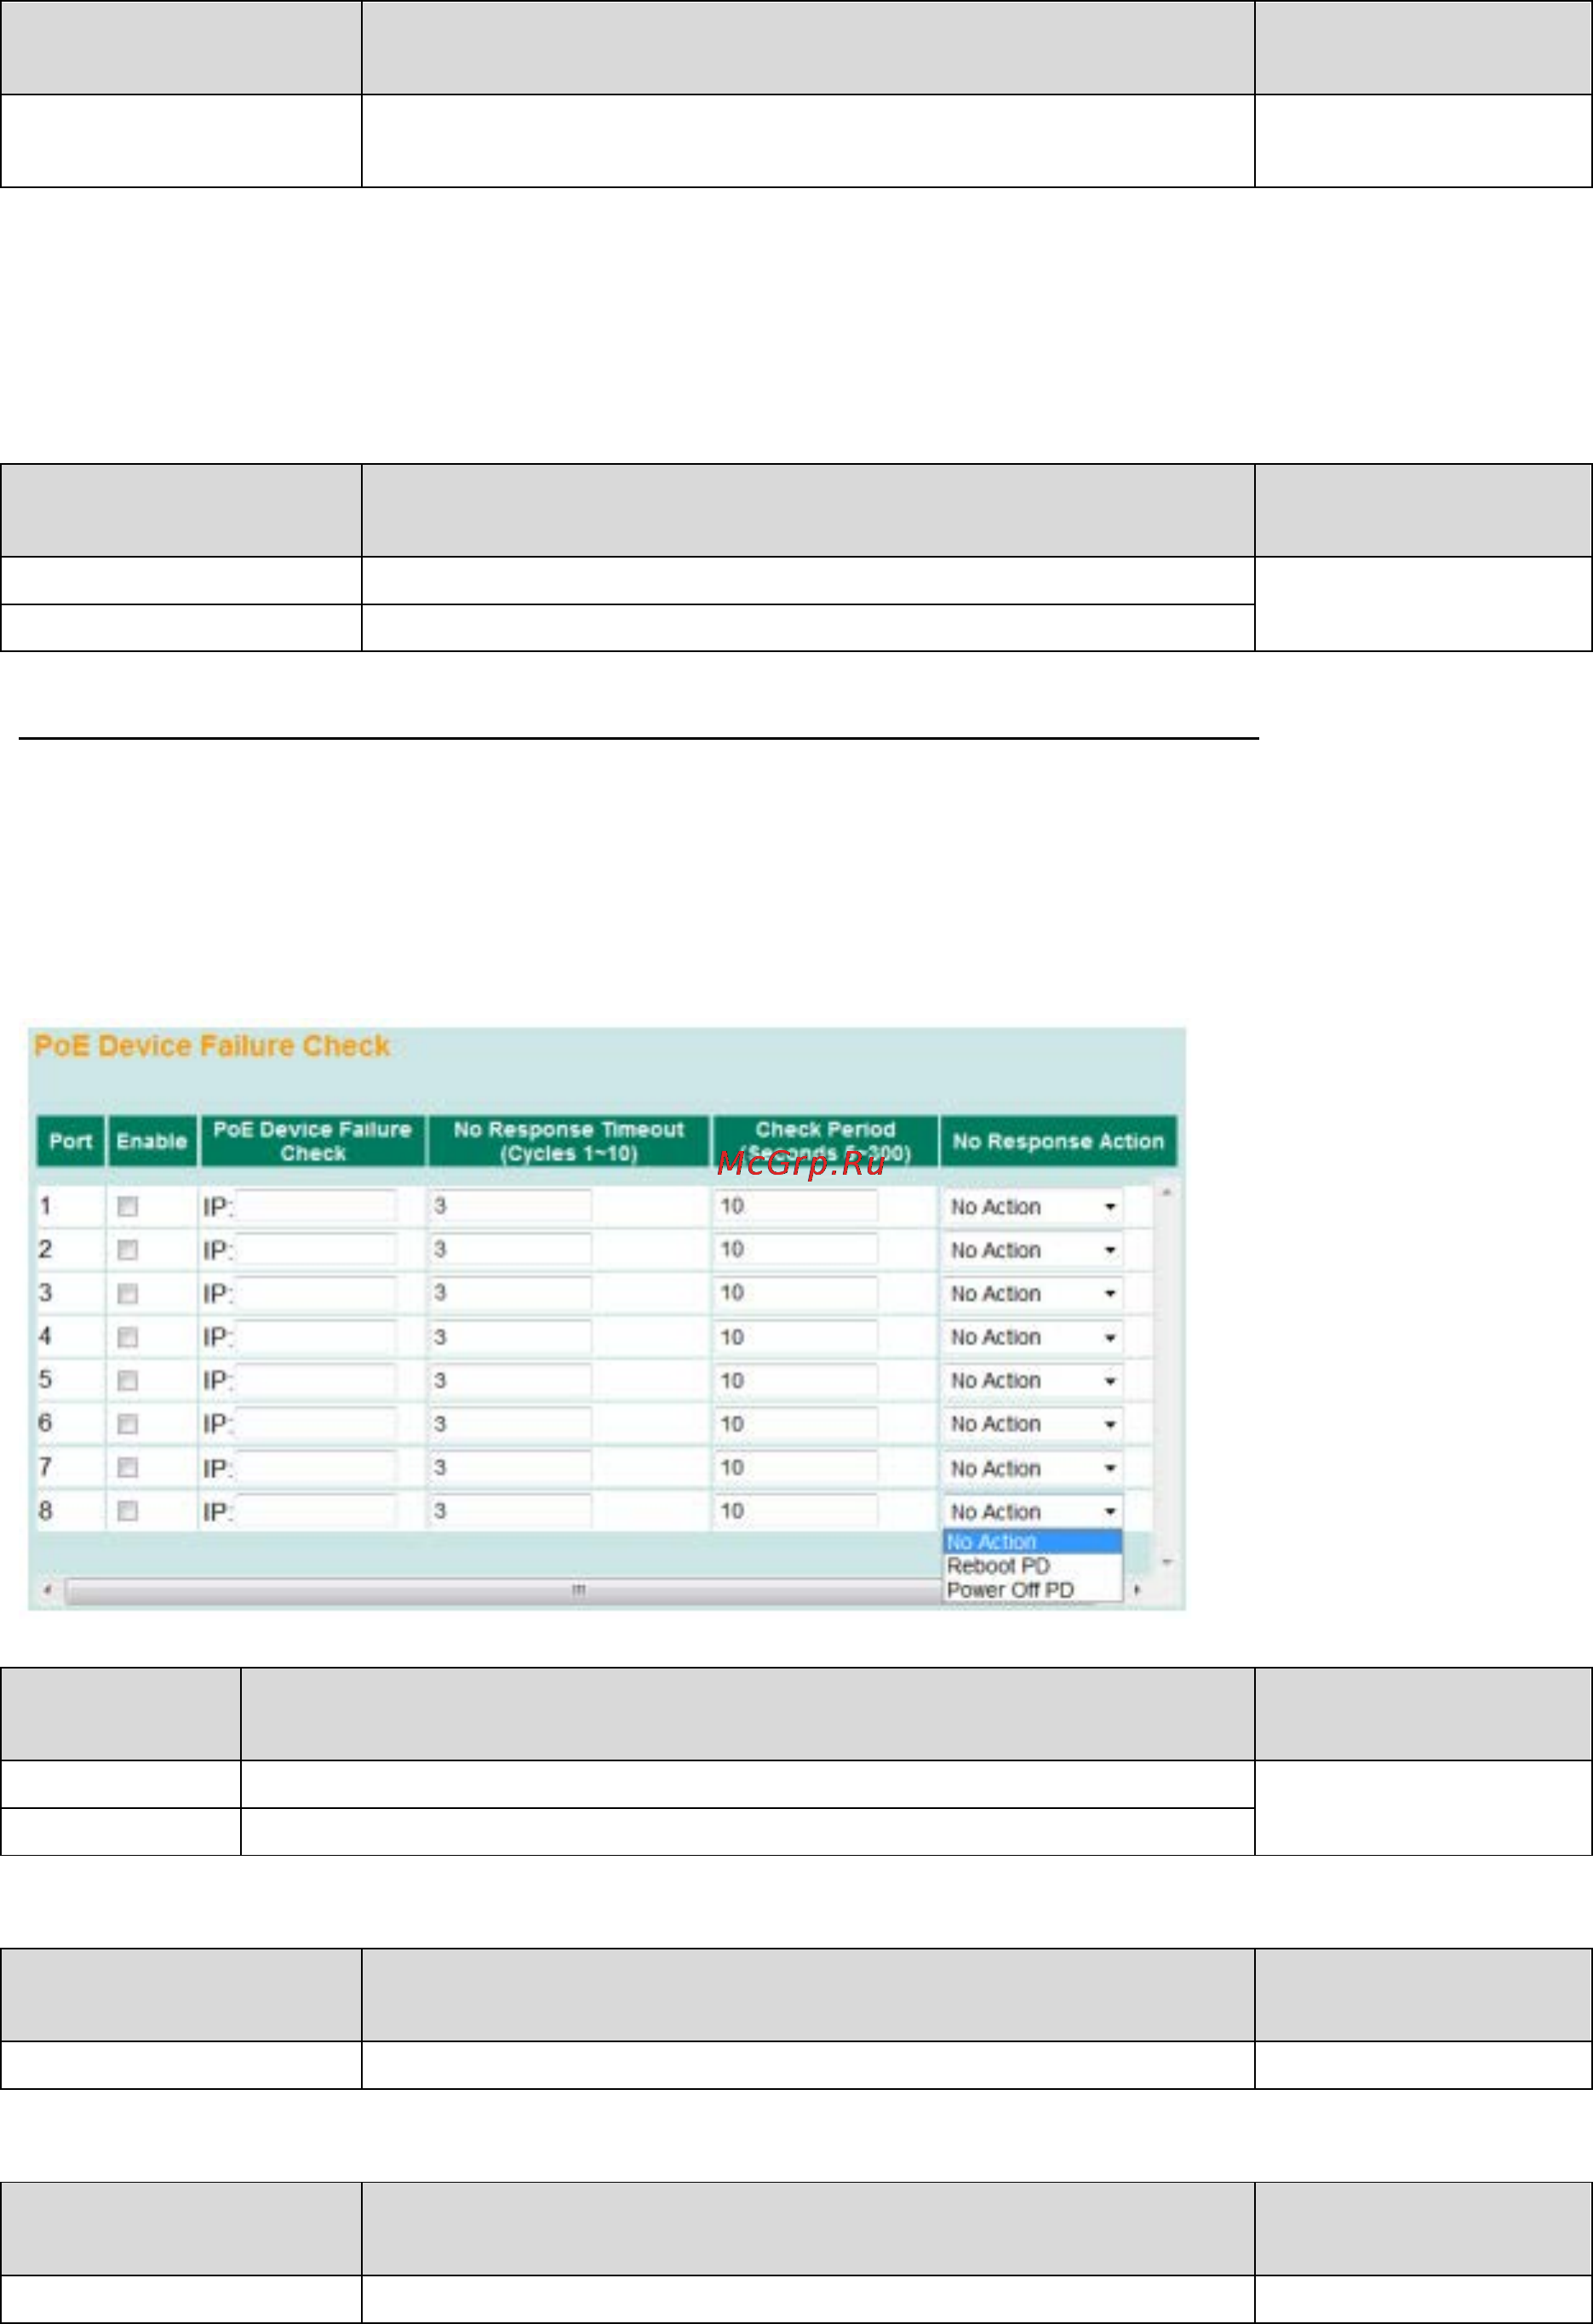Enable PoE failure check for port 3
Screen dimensions: 1593x2324
[127, 1294]
